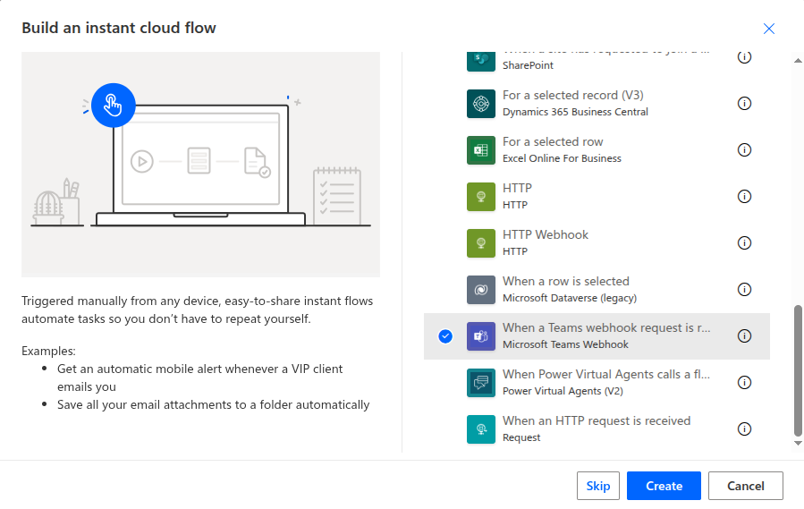This screenshot has width=804, height=509.
Task: Click the HTTP Webhook connector icon
Action: click(x=481, y=243)
